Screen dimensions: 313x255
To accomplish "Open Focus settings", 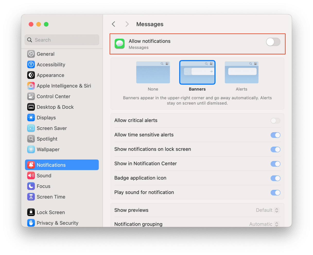I will 62,186.
